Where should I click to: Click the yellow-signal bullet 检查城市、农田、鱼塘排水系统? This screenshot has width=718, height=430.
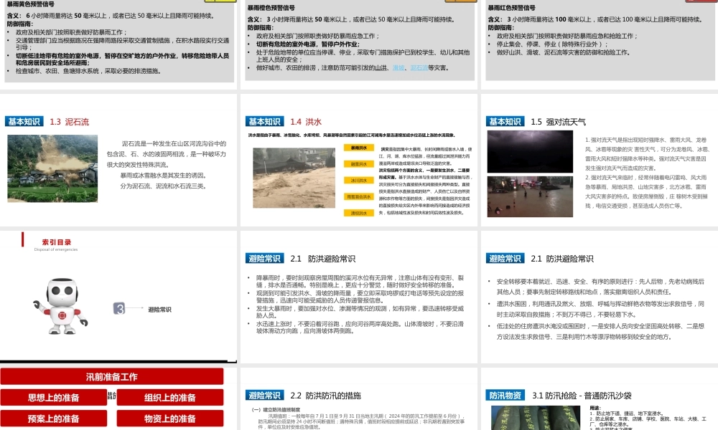click(x=88, y=71)
